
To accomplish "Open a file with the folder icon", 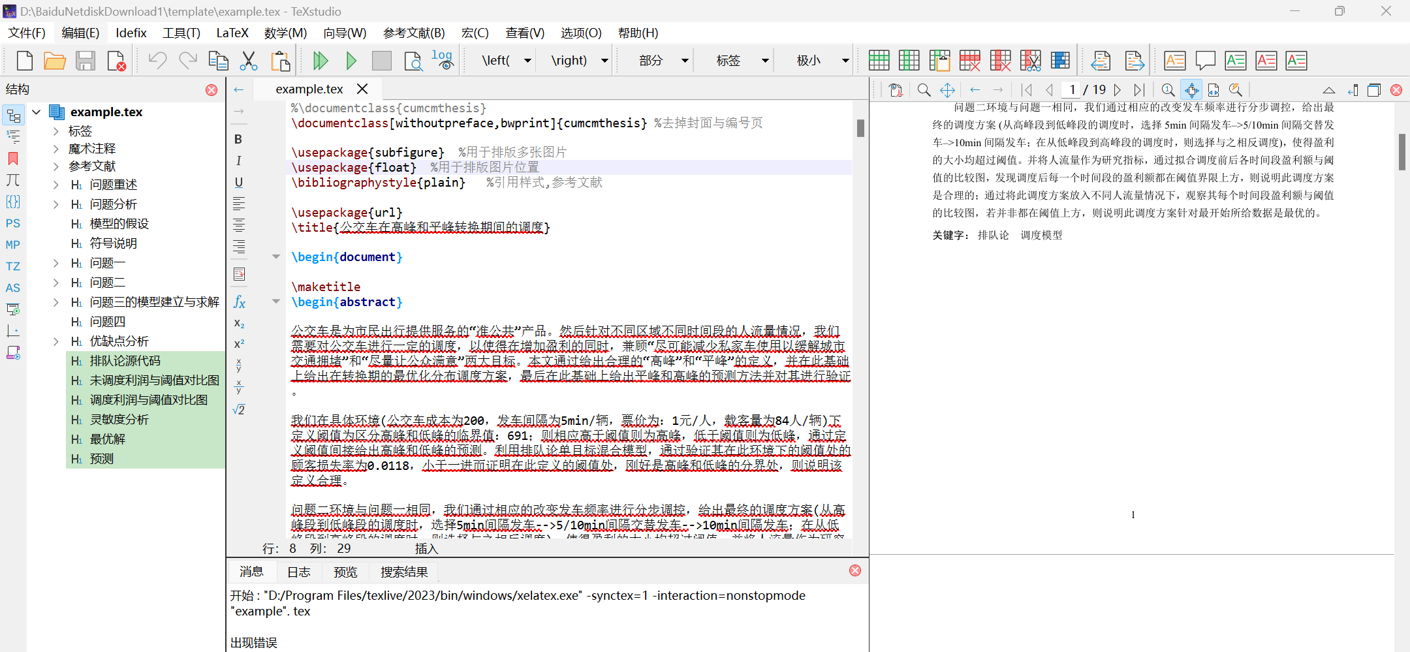I will 55,61.
